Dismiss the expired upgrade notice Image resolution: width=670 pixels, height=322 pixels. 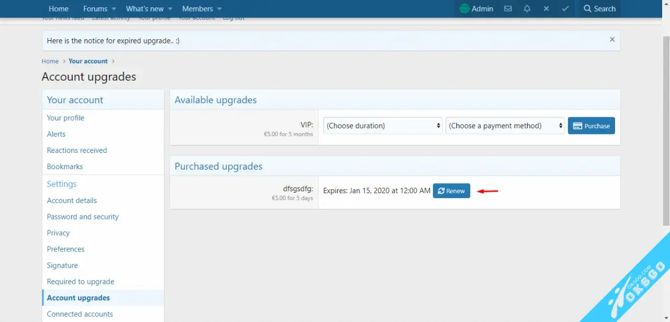click(x=612, y=40)
